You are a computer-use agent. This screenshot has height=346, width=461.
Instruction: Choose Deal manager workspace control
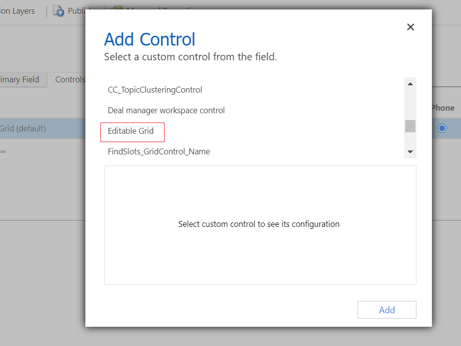click(166, 110)
